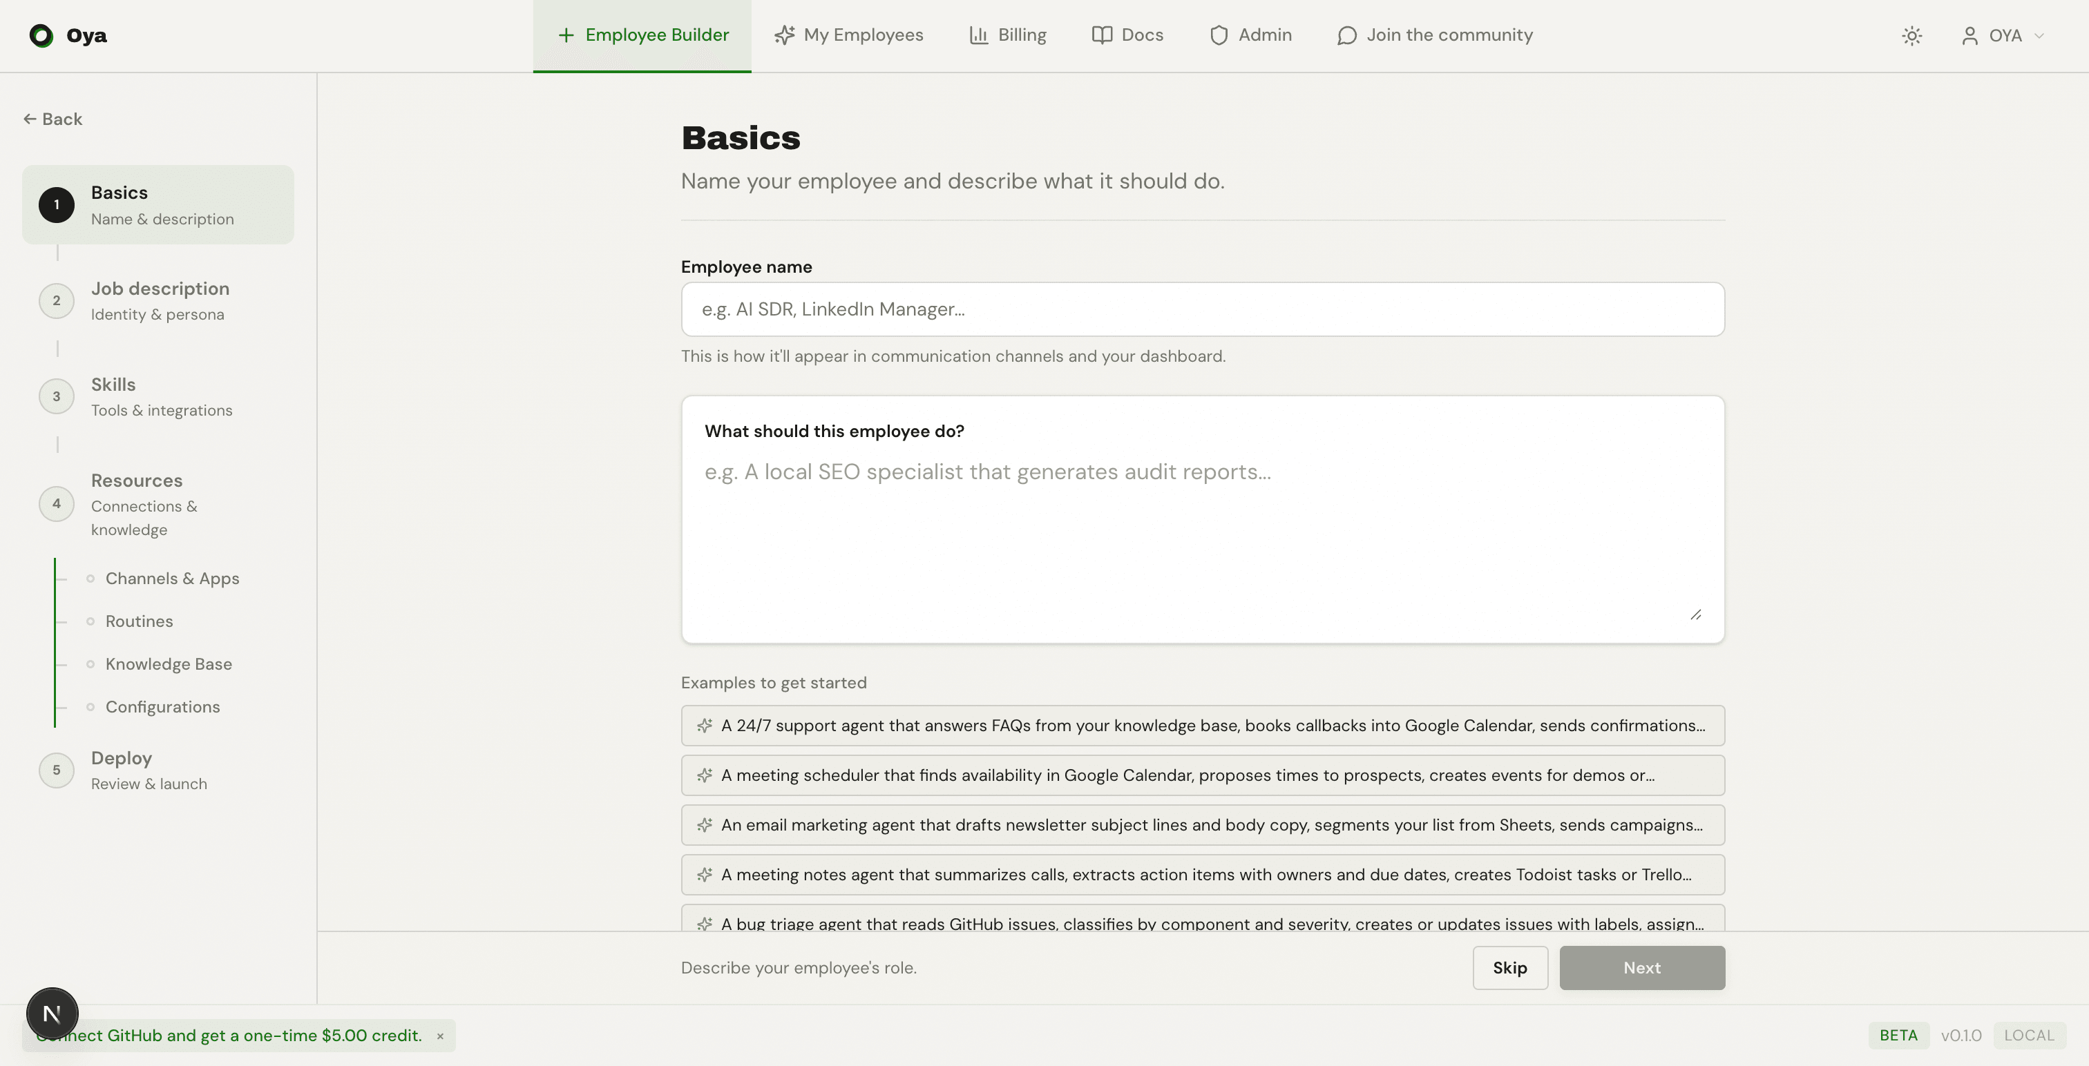Toggle light/dark theme with the sun icon

click(1912, 36)
